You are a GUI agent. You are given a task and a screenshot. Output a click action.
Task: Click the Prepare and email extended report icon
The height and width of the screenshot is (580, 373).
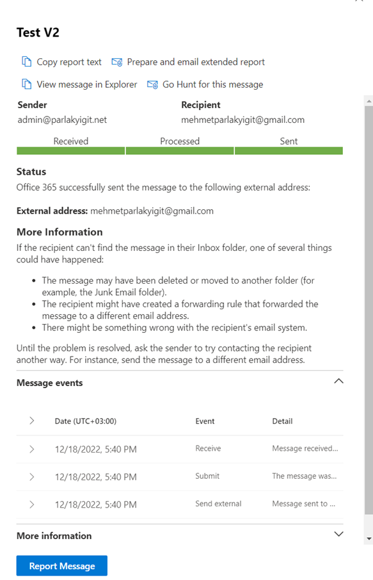(117, 62)
